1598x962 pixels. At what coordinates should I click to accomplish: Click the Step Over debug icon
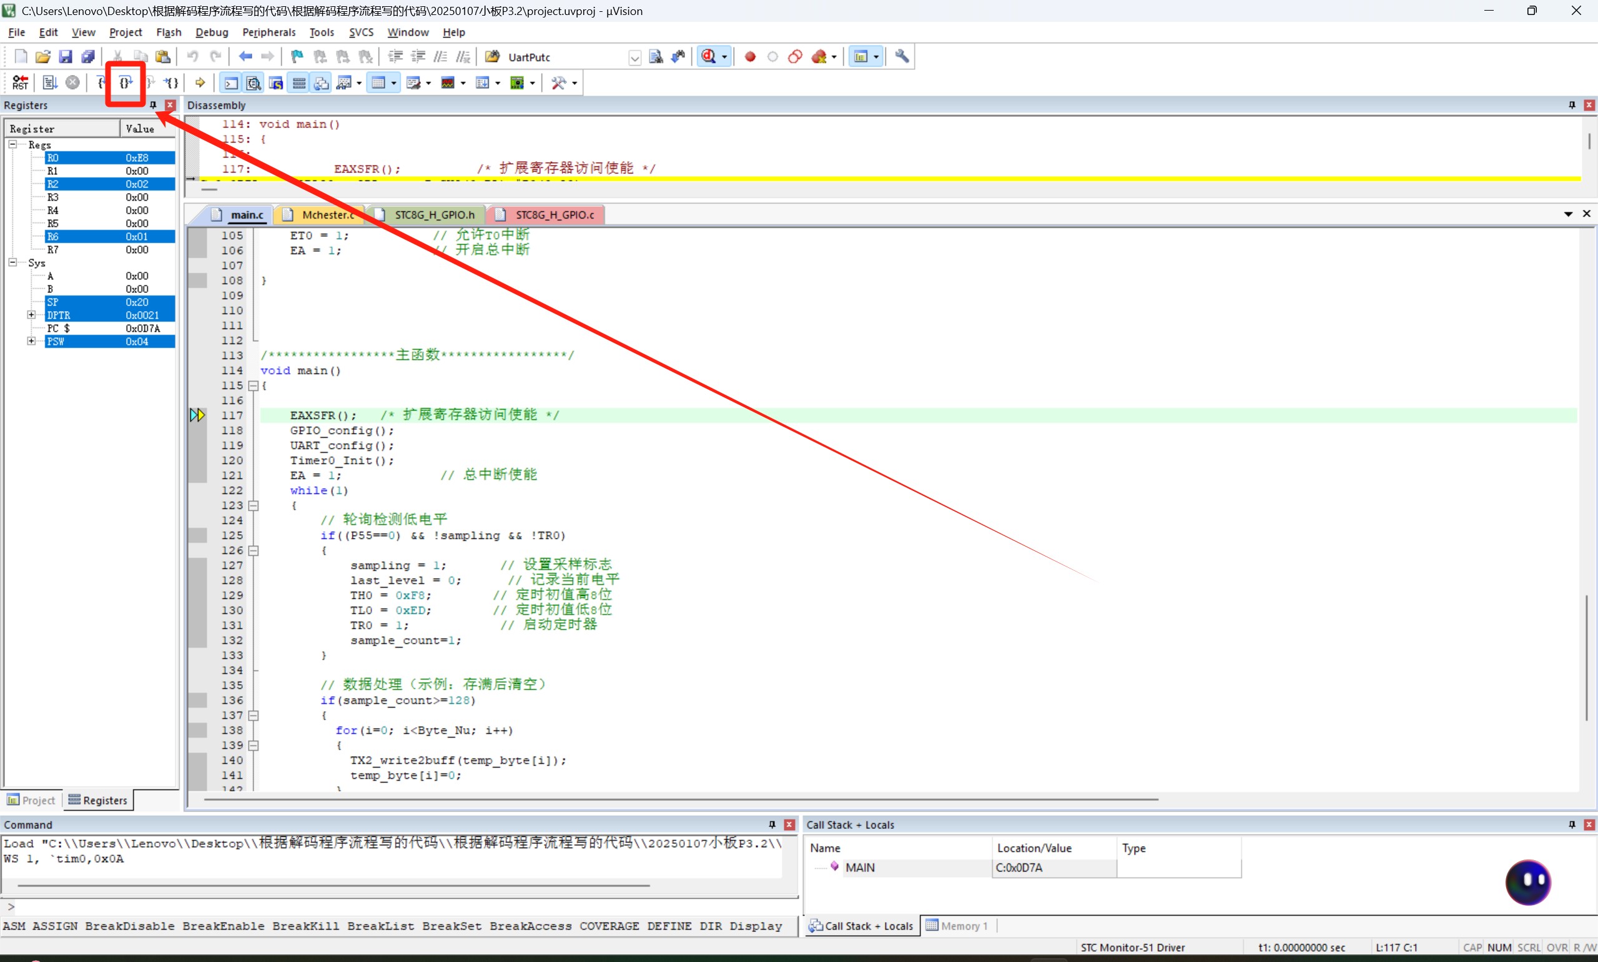[126, 82]
